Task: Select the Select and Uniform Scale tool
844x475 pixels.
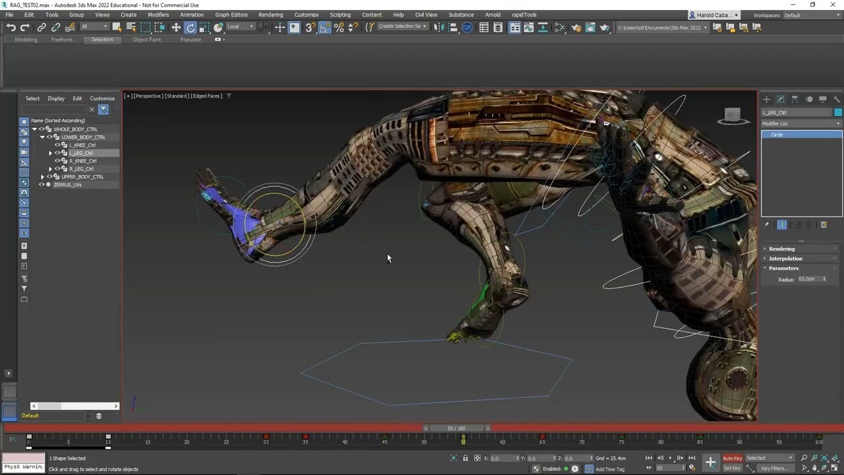Action: tap(204, 28)
